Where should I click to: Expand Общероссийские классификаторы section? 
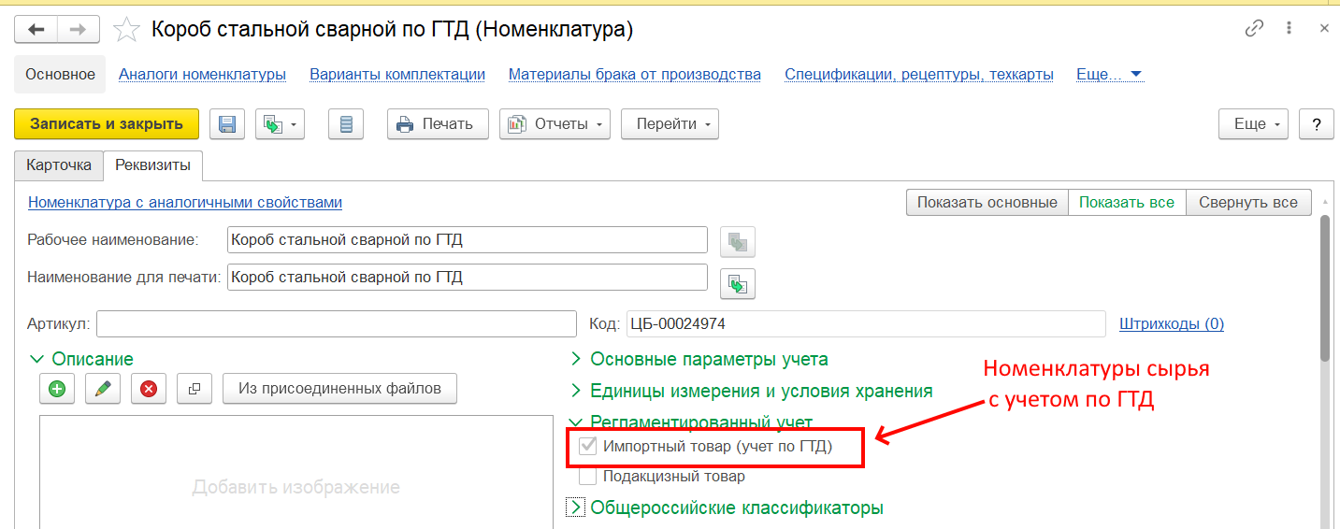click(736, 508)
